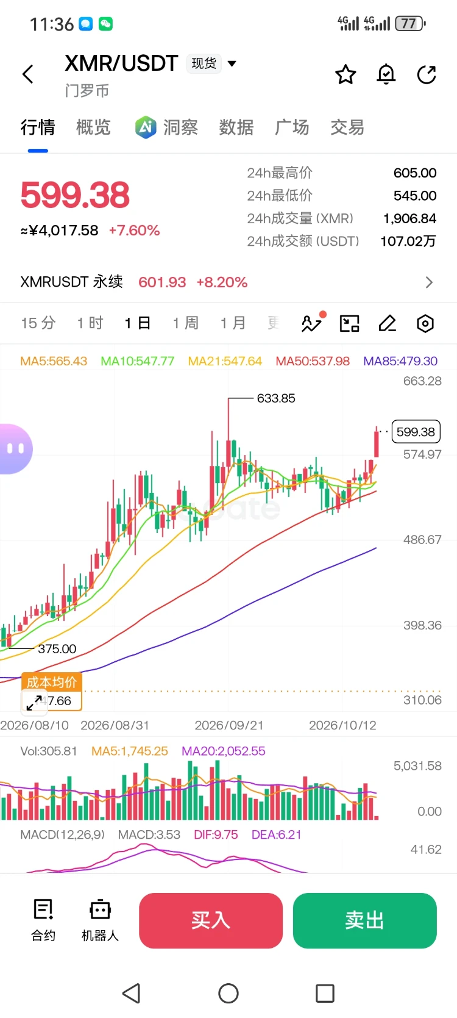Tap volume MA5:1,745.25 label
This screenshot has height=1018, width=457.
(x=130, y=751)
